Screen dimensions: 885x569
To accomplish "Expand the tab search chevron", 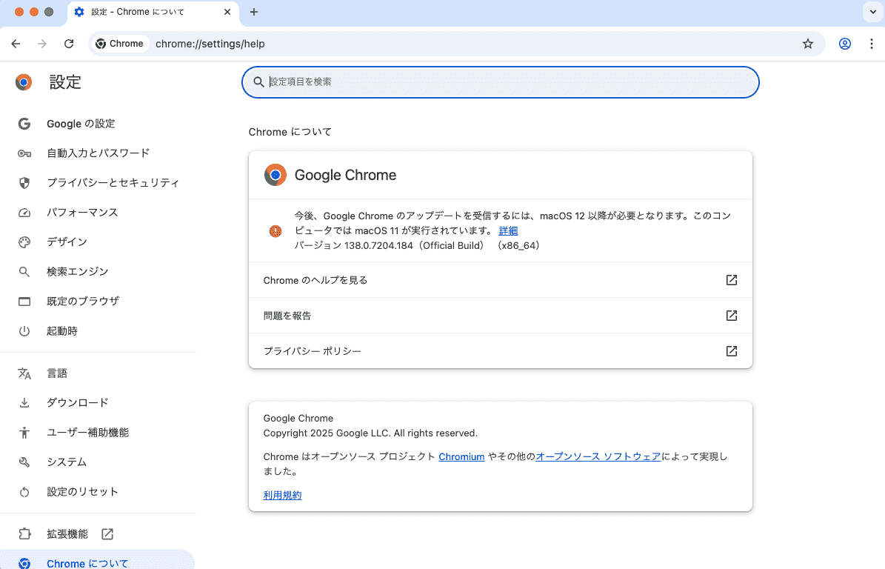I will 872,12.
